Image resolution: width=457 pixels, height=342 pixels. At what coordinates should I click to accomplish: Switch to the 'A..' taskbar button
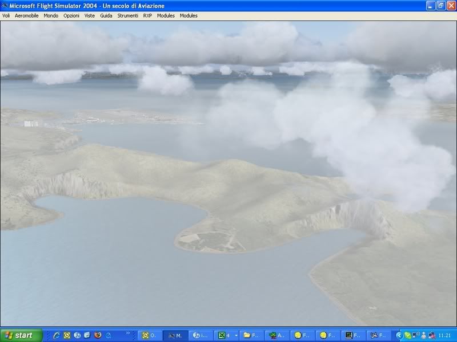(277, 335)
